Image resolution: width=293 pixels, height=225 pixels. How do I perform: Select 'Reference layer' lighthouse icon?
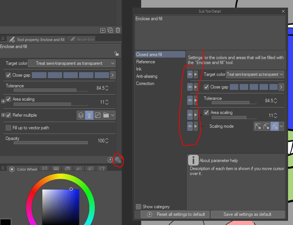pyautogui.click(x=89, y=115)
